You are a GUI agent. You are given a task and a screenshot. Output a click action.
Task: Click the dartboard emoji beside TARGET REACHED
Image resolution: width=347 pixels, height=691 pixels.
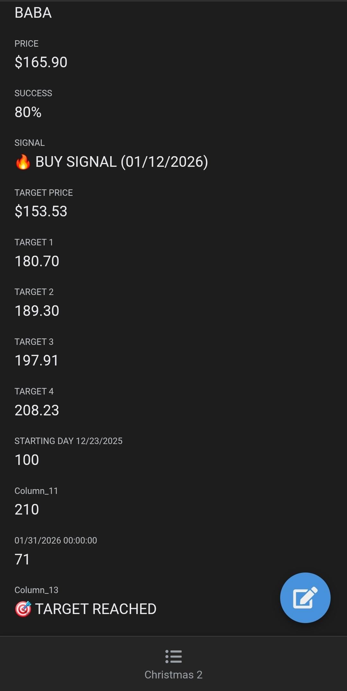23,609
